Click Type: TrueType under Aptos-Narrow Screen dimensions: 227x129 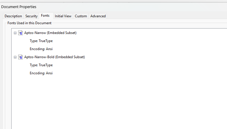coord(41,41)
